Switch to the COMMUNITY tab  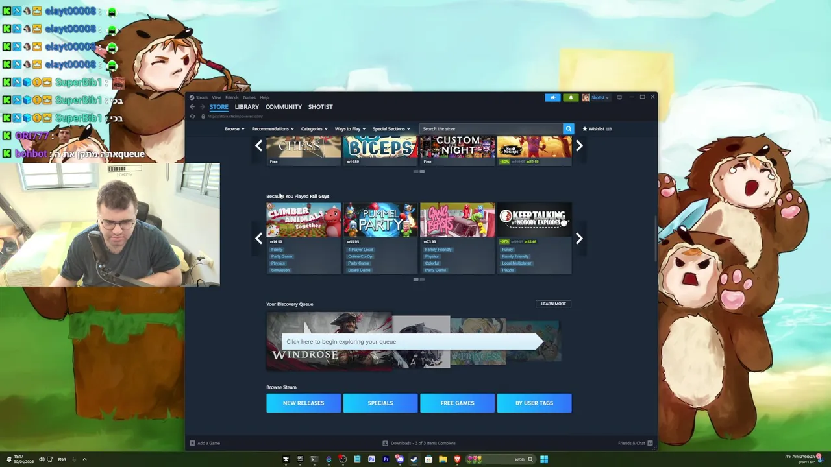284,107
